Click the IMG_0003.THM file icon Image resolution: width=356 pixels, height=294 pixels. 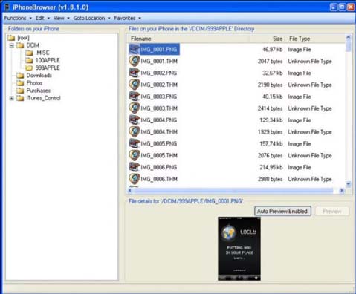pos(135,108)
